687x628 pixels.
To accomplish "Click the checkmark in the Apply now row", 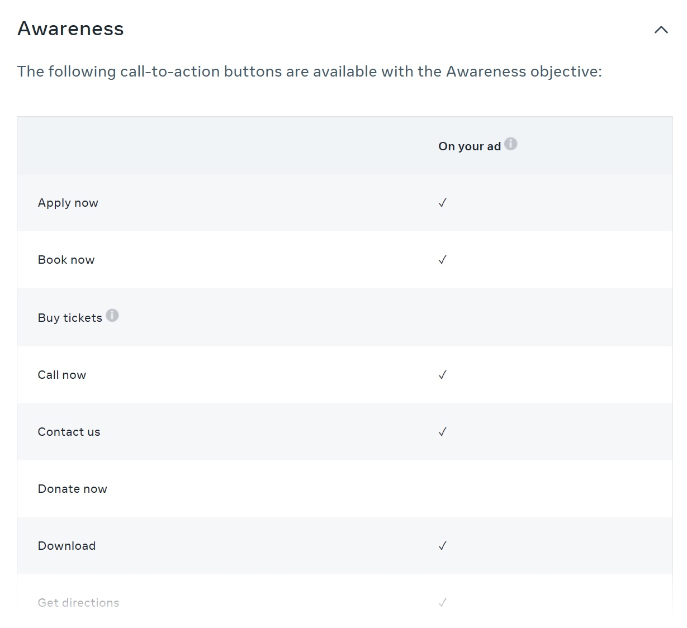I will click(x=442, y=203).
